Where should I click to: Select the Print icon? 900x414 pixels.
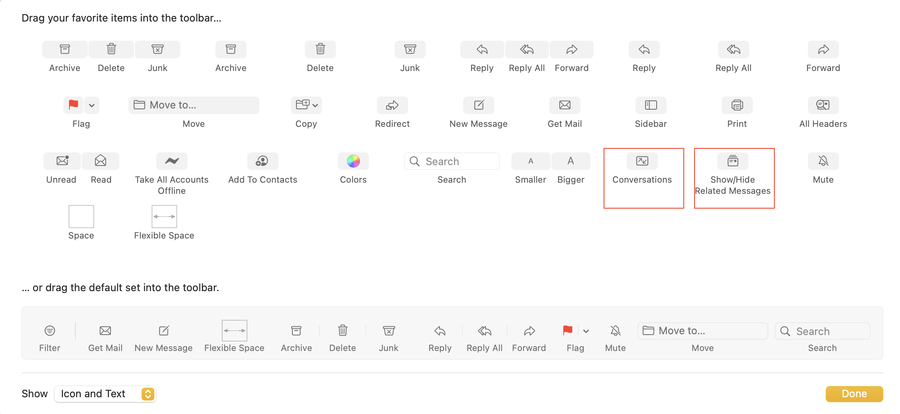tap(737, 105)
